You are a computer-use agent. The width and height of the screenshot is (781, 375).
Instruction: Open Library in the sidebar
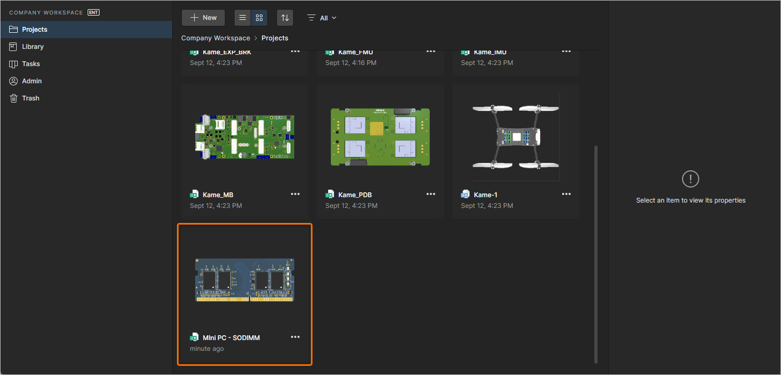point(32,47)
